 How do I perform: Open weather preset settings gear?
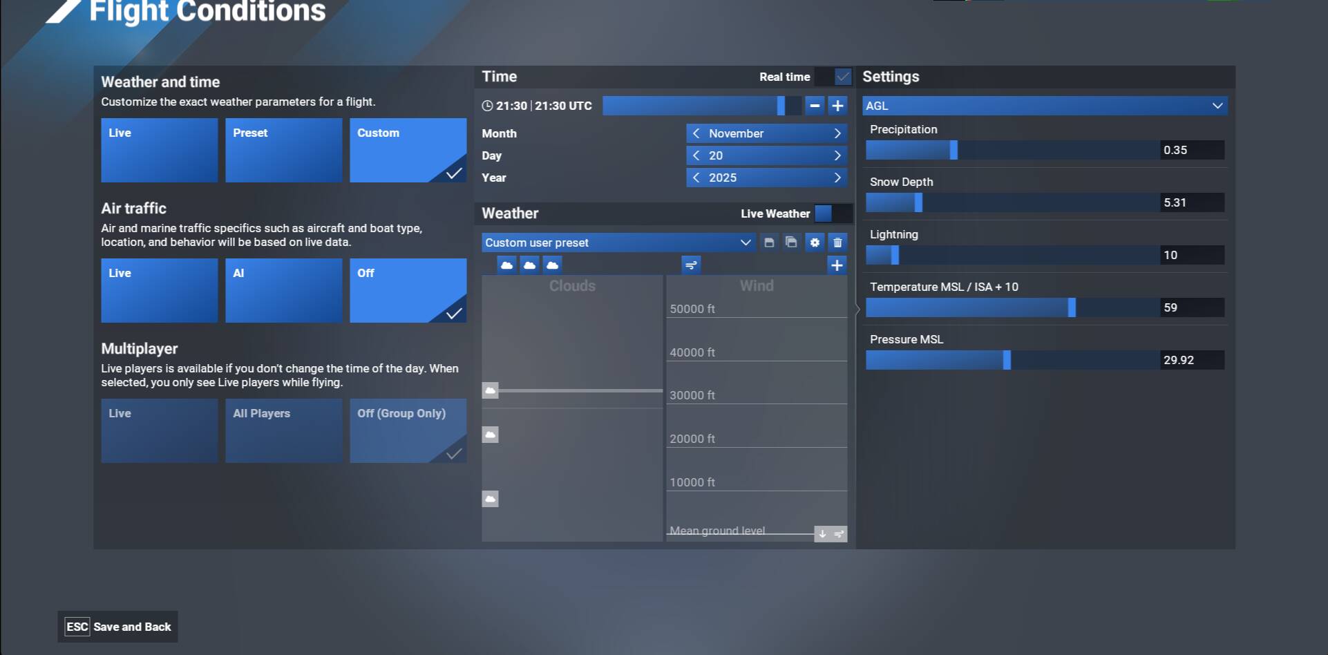[815, 243]
